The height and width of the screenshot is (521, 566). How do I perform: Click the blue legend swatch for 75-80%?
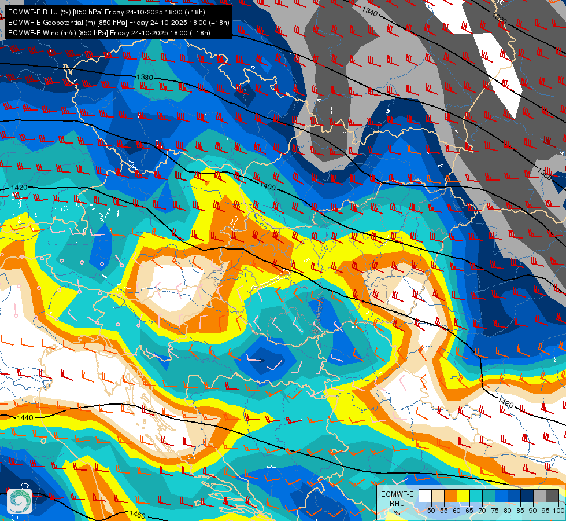(x=502, y=496)
